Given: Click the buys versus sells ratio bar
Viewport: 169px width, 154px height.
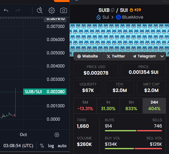Looking at the screenshot, I should (133, 131).
